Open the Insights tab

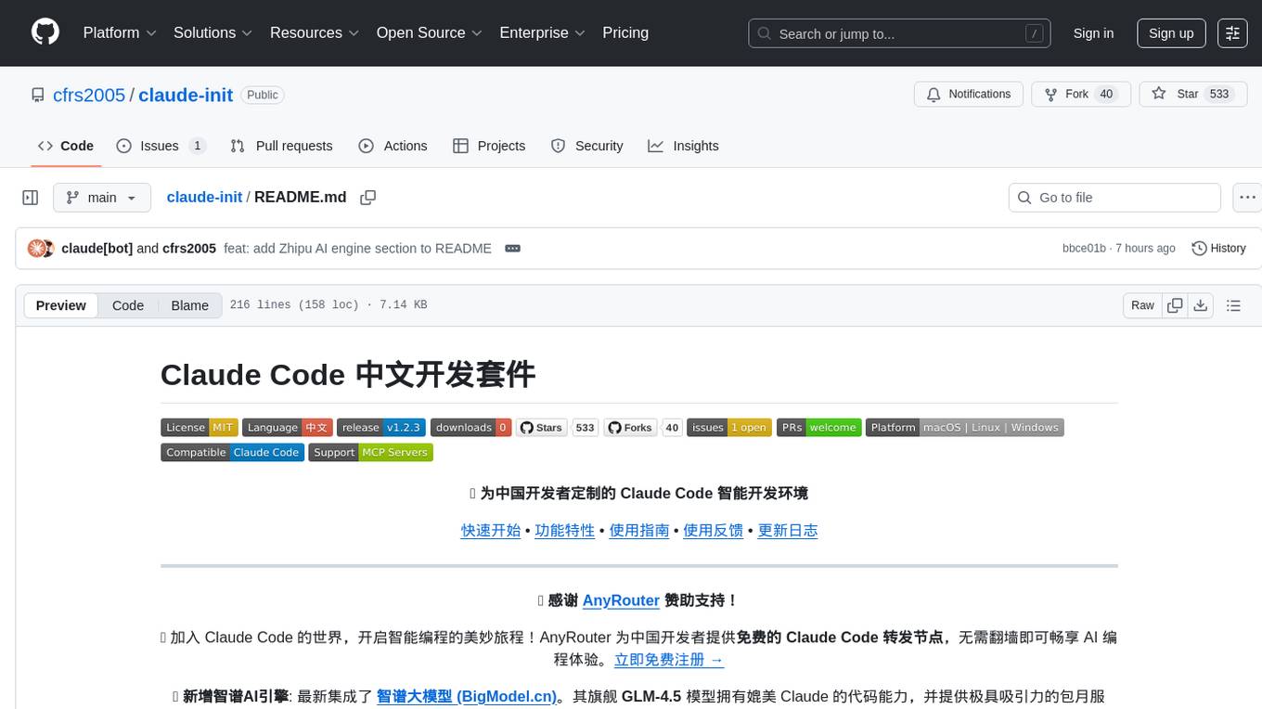click(684, 146)
